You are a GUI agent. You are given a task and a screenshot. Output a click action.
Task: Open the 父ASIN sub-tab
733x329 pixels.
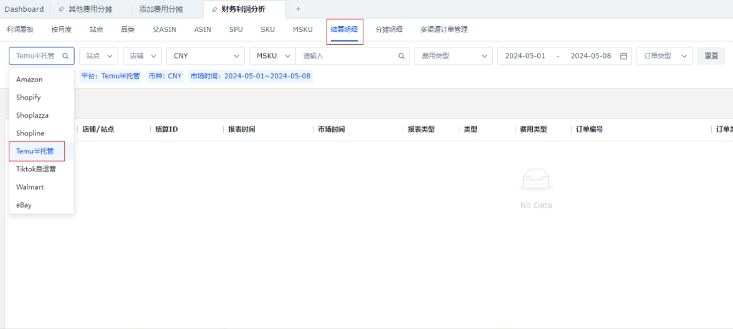coord(165,29)
